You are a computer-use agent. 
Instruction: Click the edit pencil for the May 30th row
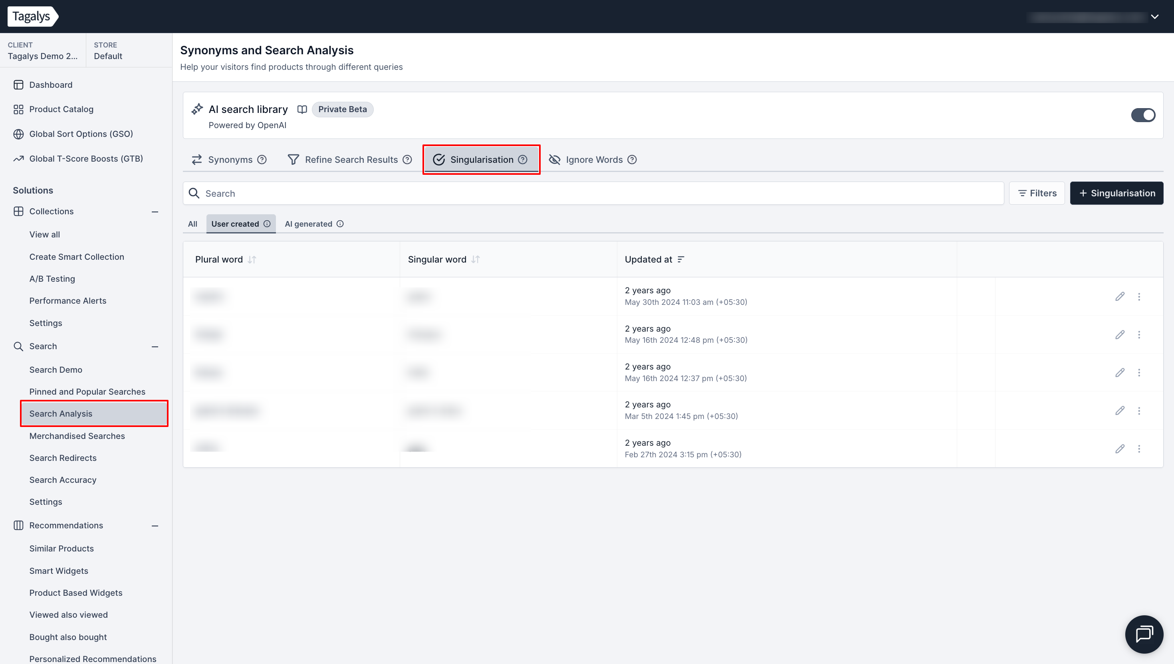pyautogui.click(x=1120, y=296)
